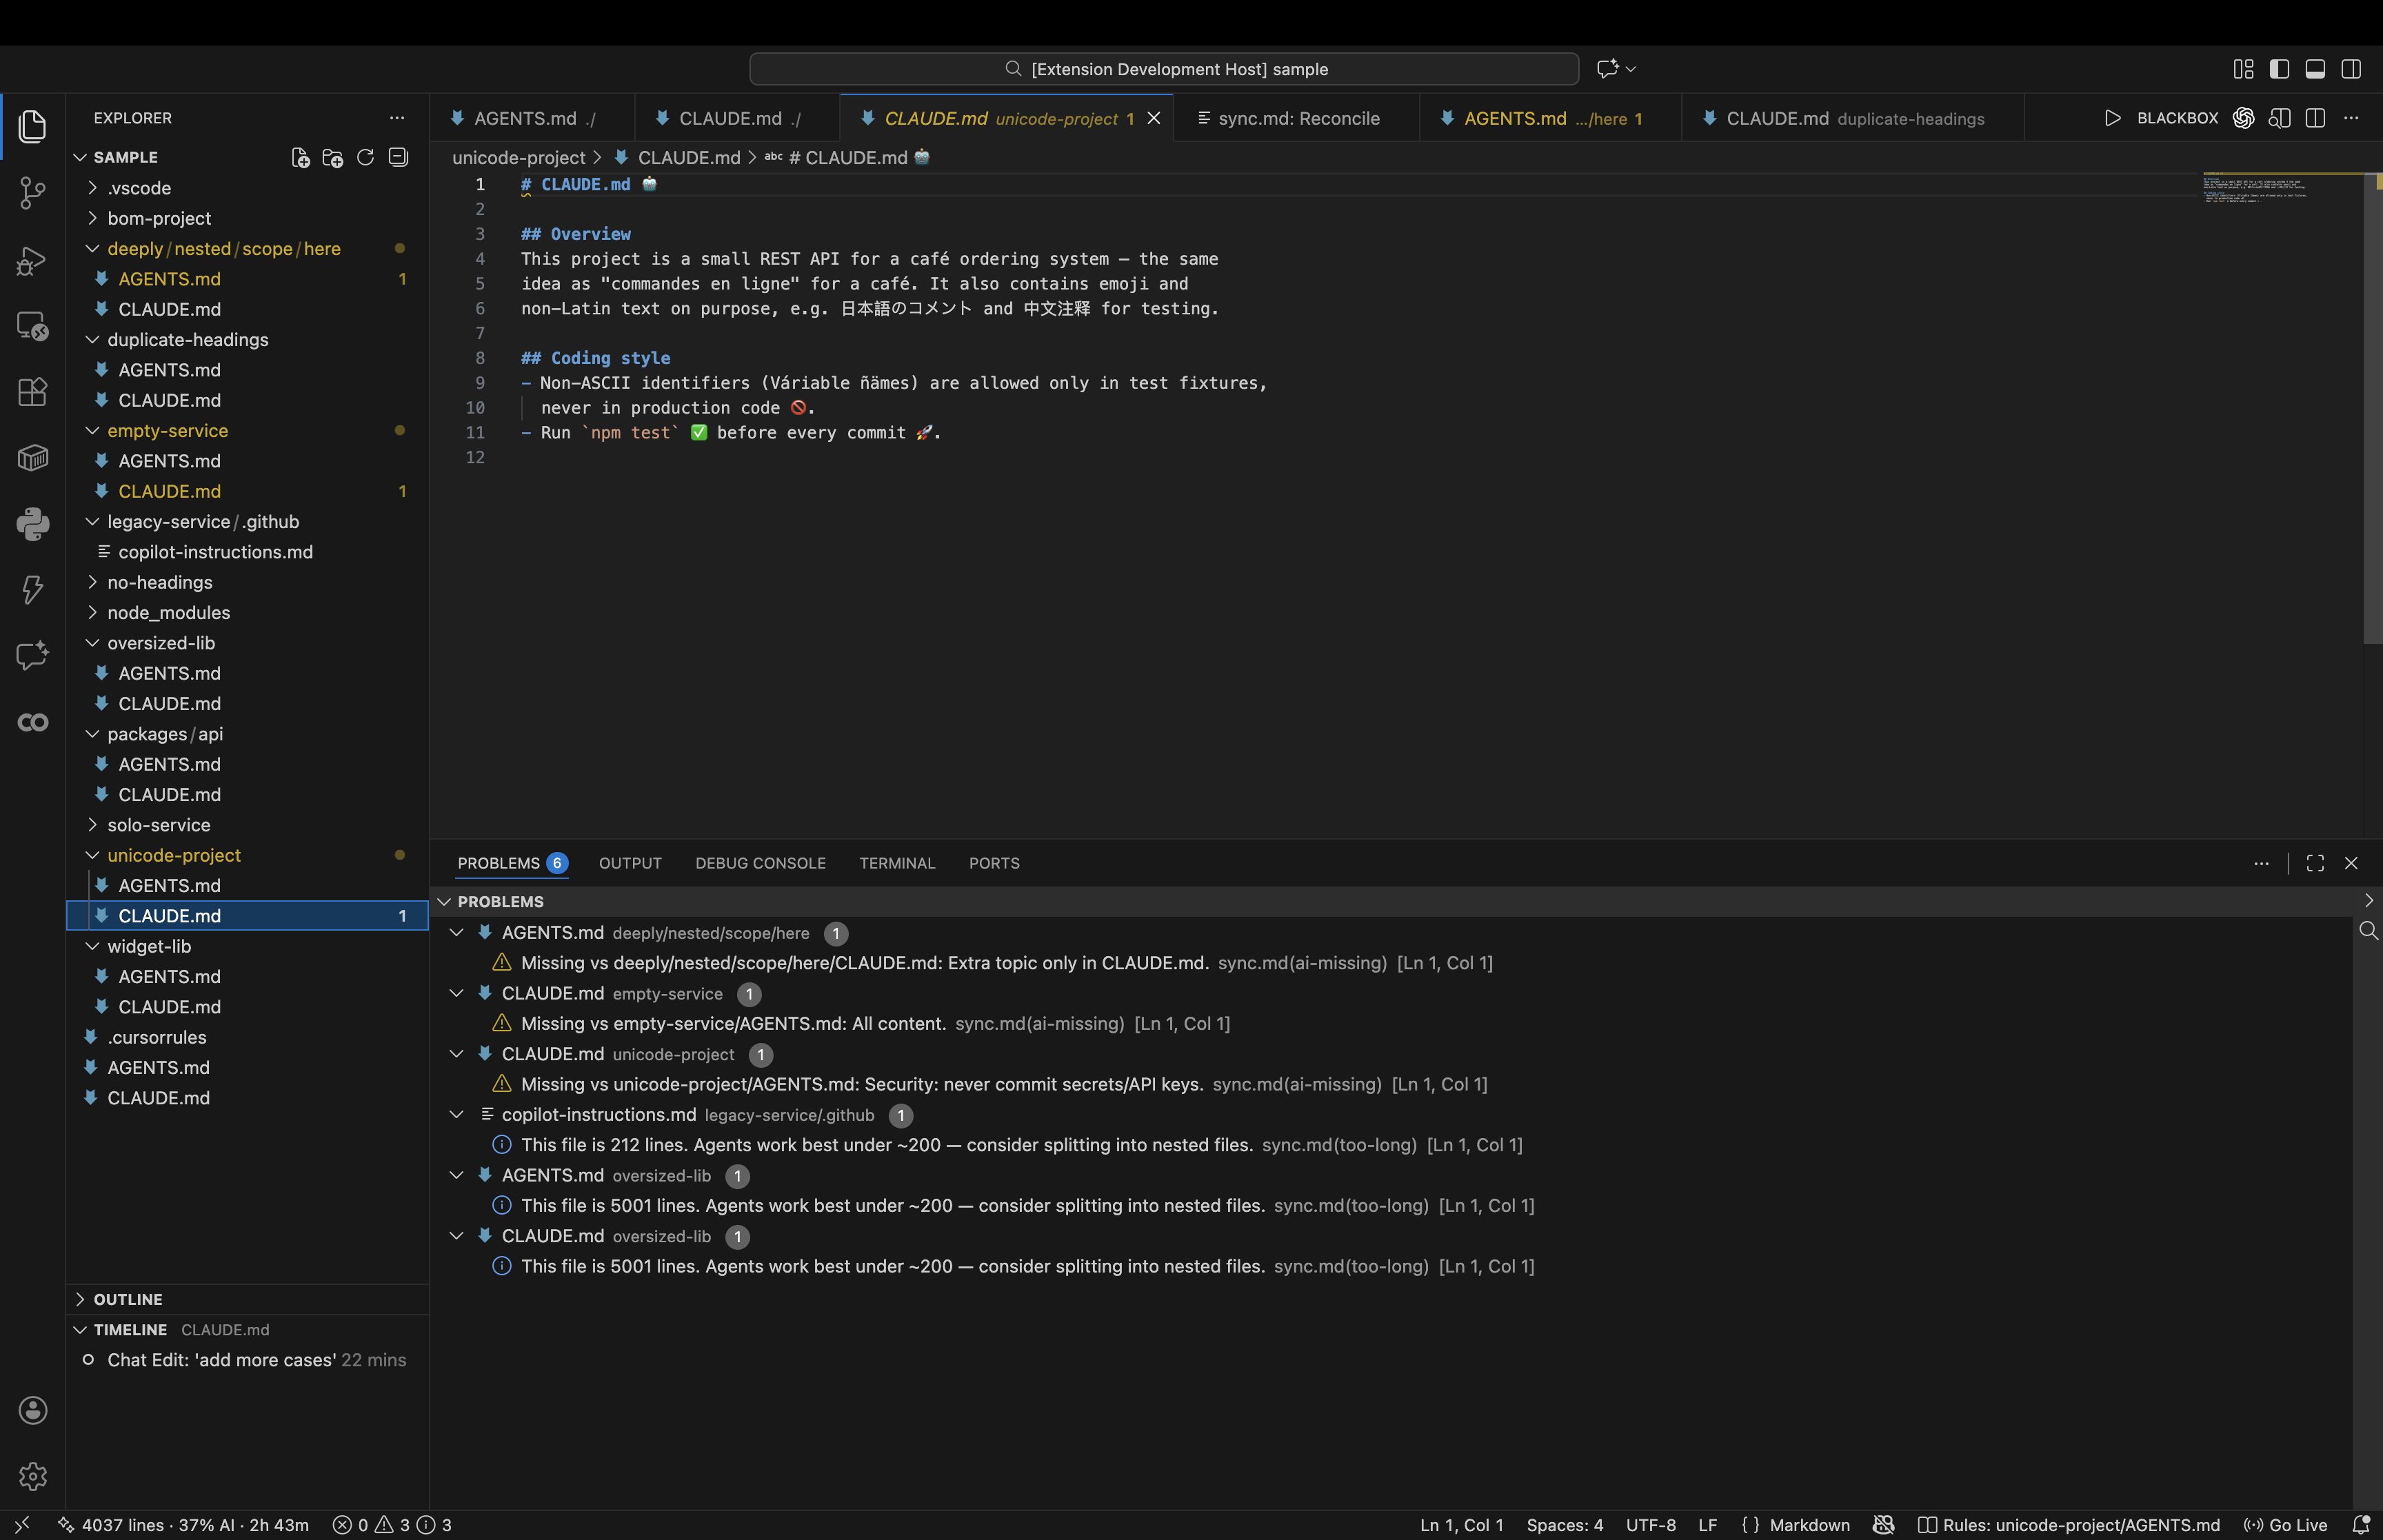Open the Extensions view
2383x1540 pixels.
coord(32,392)
